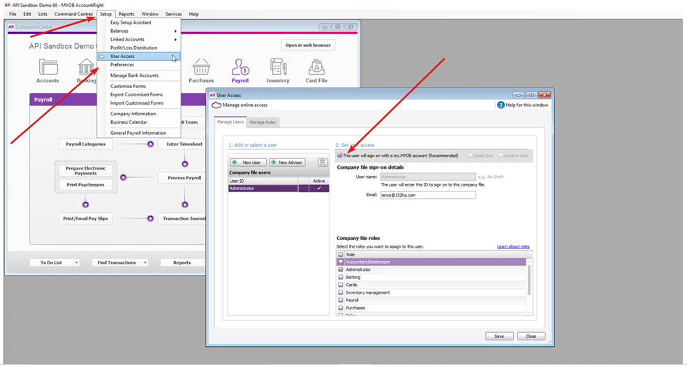Select the Manage Users tab
687x365 pixels.
pos(230,122)
